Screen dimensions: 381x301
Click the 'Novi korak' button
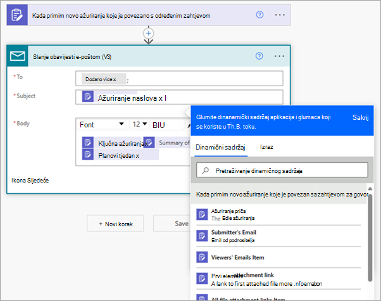(x=115, y=224)
